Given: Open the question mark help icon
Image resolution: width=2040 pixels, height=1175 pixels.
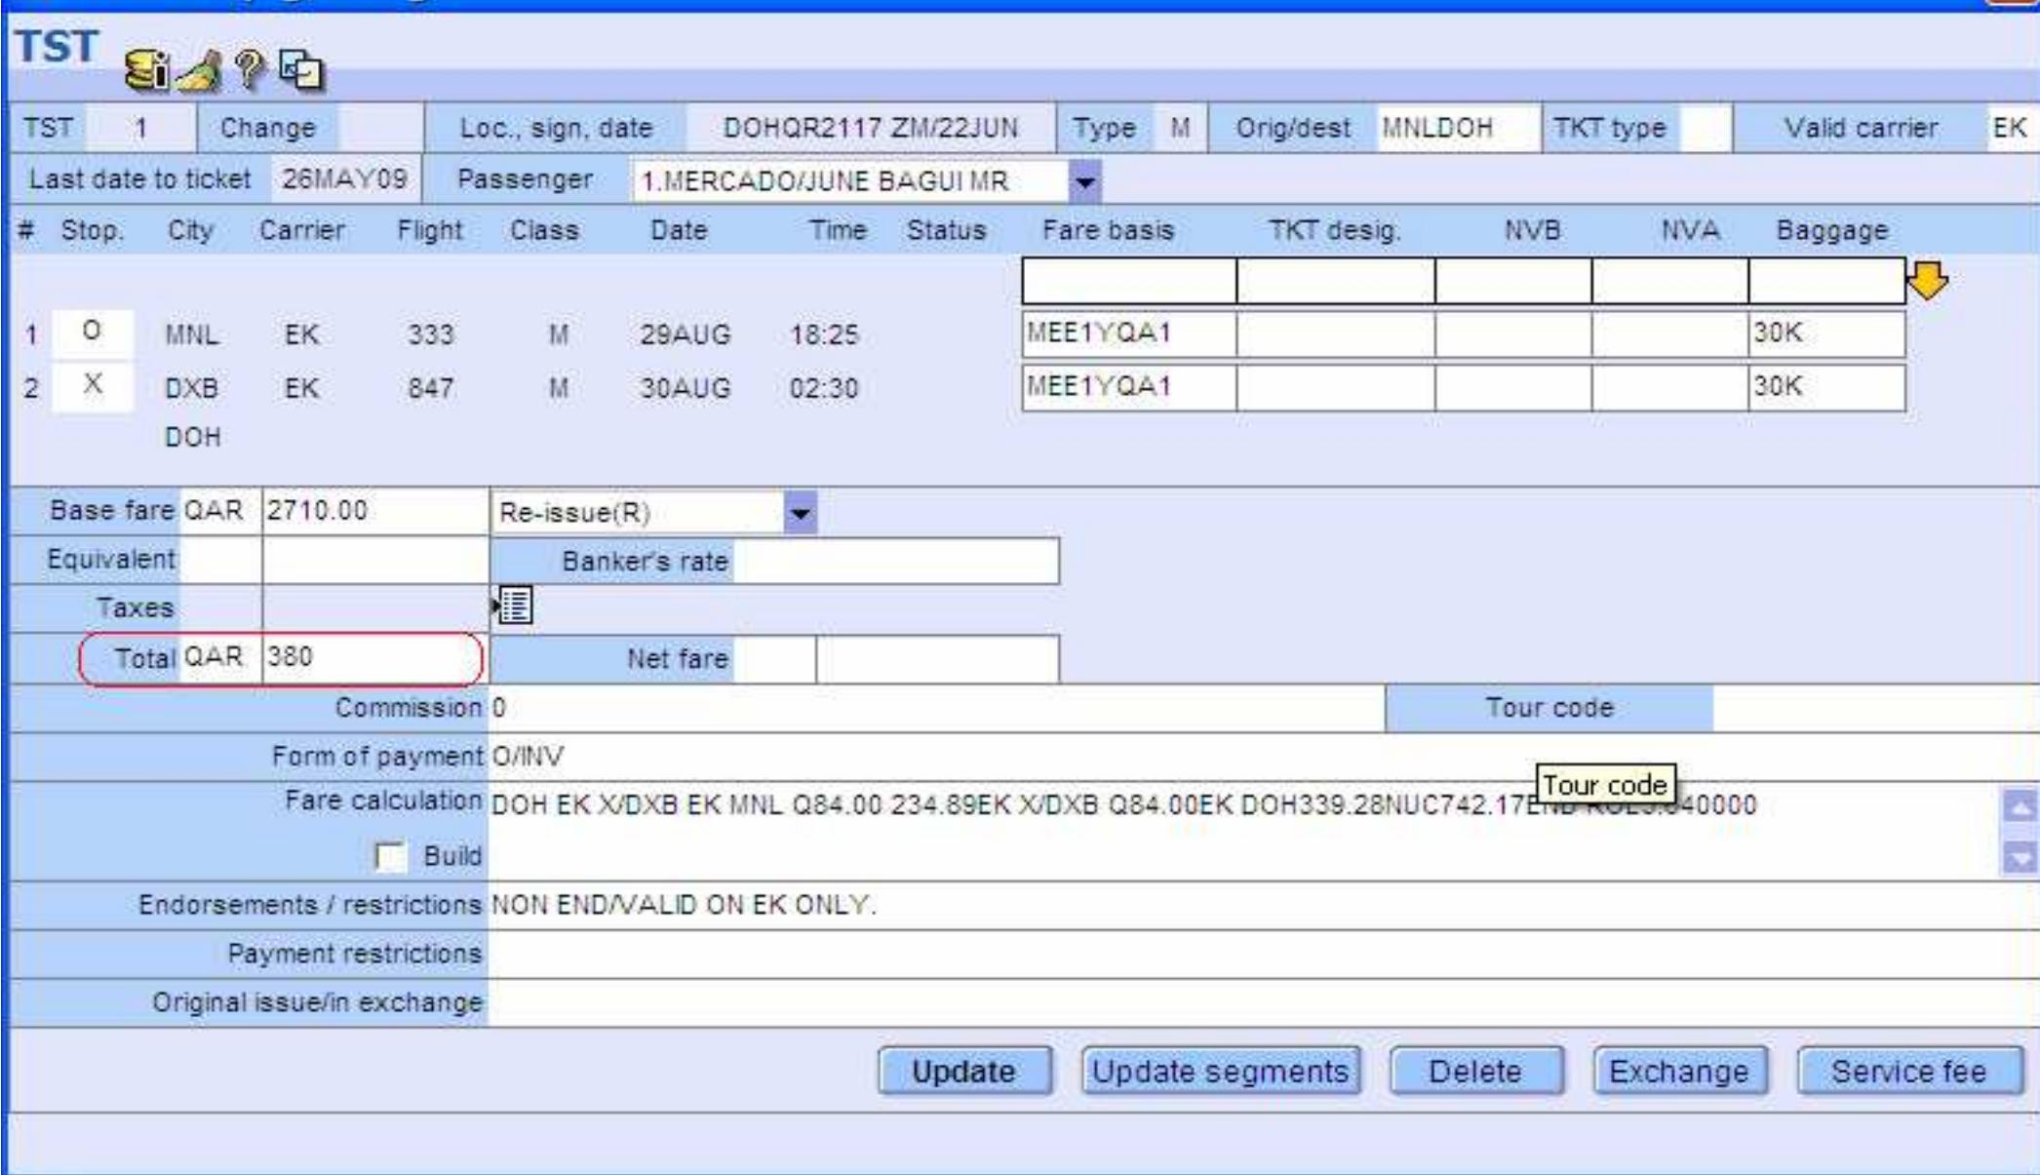Looking at the screenshot, I should coord(250,70).
